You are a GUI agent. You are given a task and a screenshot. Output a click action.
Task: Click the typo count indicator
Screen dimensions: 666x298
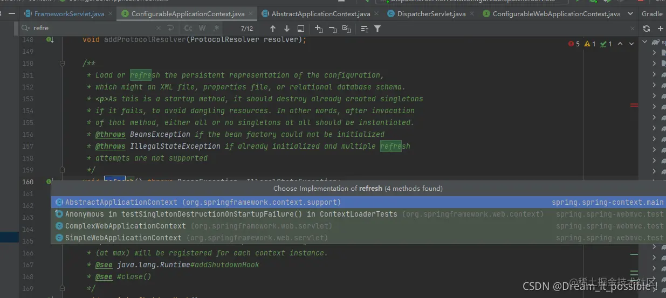point(606,44)
